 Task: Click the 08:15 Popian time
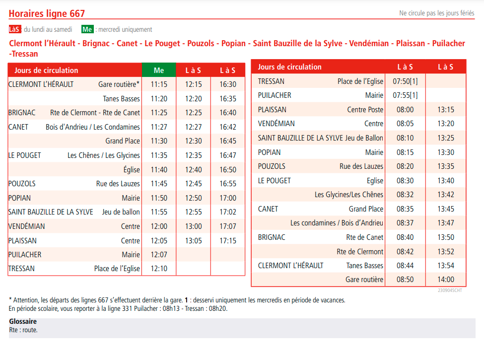(x=405, y=152)
